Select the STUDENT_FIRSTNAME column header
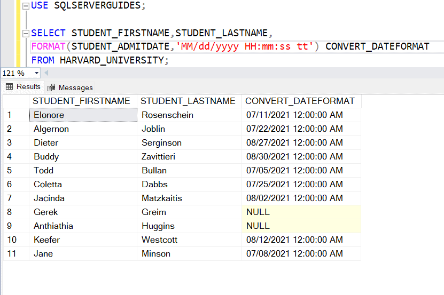This screenshot has width=444, height=295. pos(83,101)
